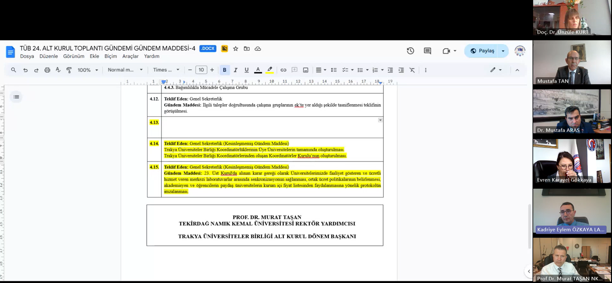Open the zoom level 100% dropdown

click(x=88, y=70)
